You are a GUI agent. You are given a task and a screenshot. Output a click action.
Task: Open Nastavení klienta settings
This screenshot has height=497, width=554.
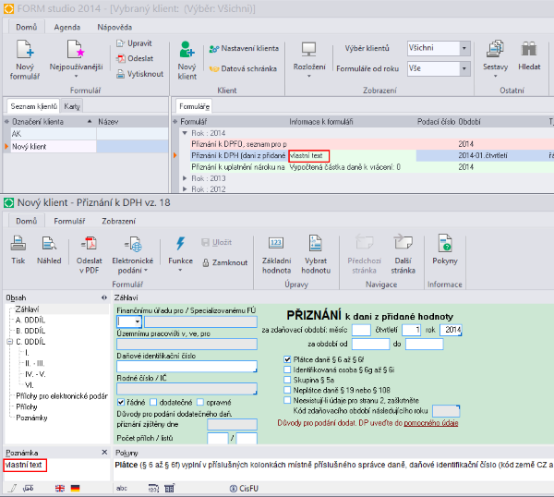tap(244, 48)
